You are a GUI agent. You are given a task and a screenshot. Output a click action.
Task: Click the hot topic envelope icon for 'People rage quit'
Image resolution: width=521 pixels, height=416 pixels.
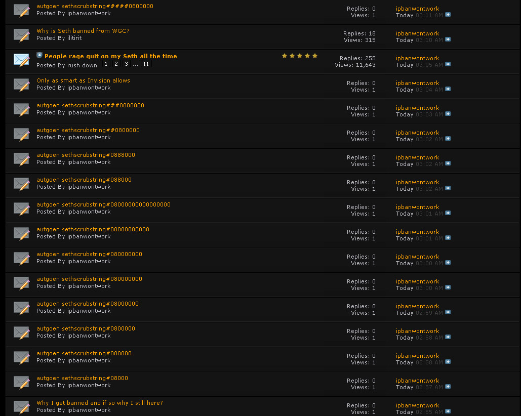(21, 60)
